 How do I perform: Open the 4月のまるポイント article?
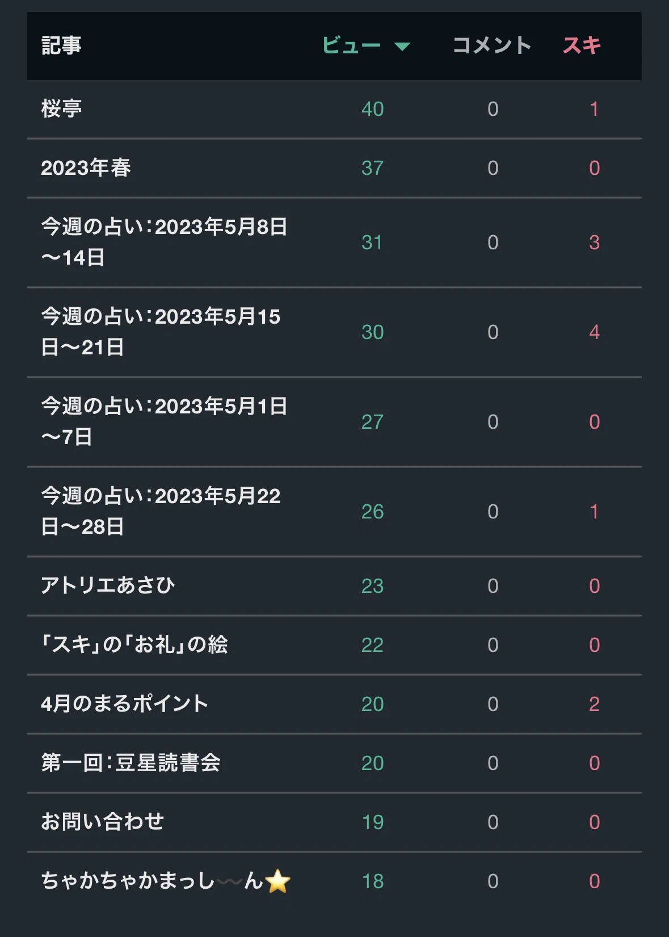[x=124, y=704]
